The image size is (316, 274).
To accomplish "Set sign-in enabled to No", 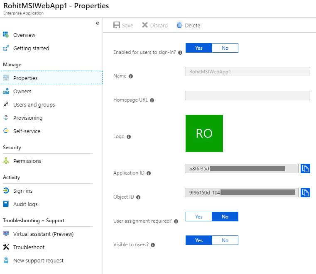I will [225, 48].
